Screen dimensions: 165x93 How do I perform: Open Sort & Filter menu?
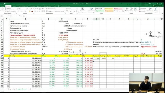tap(150, 10)
